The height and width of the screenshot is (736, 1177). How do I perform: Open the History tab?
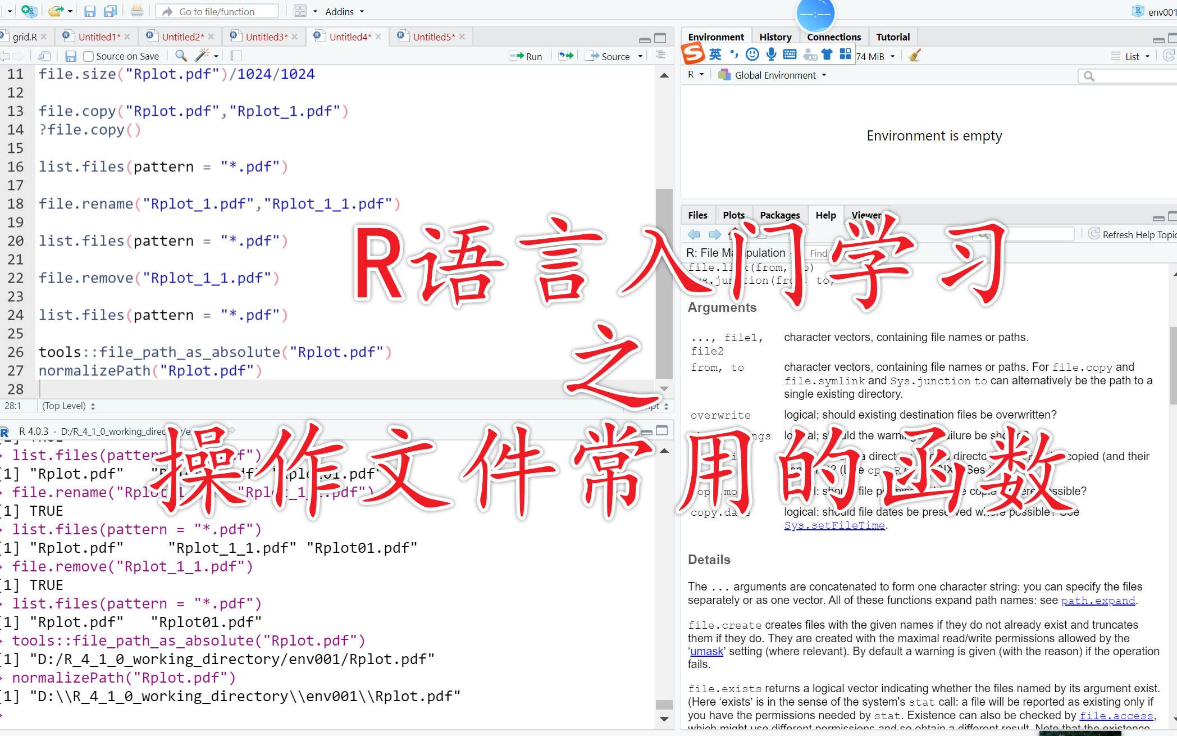pos(775,37)
